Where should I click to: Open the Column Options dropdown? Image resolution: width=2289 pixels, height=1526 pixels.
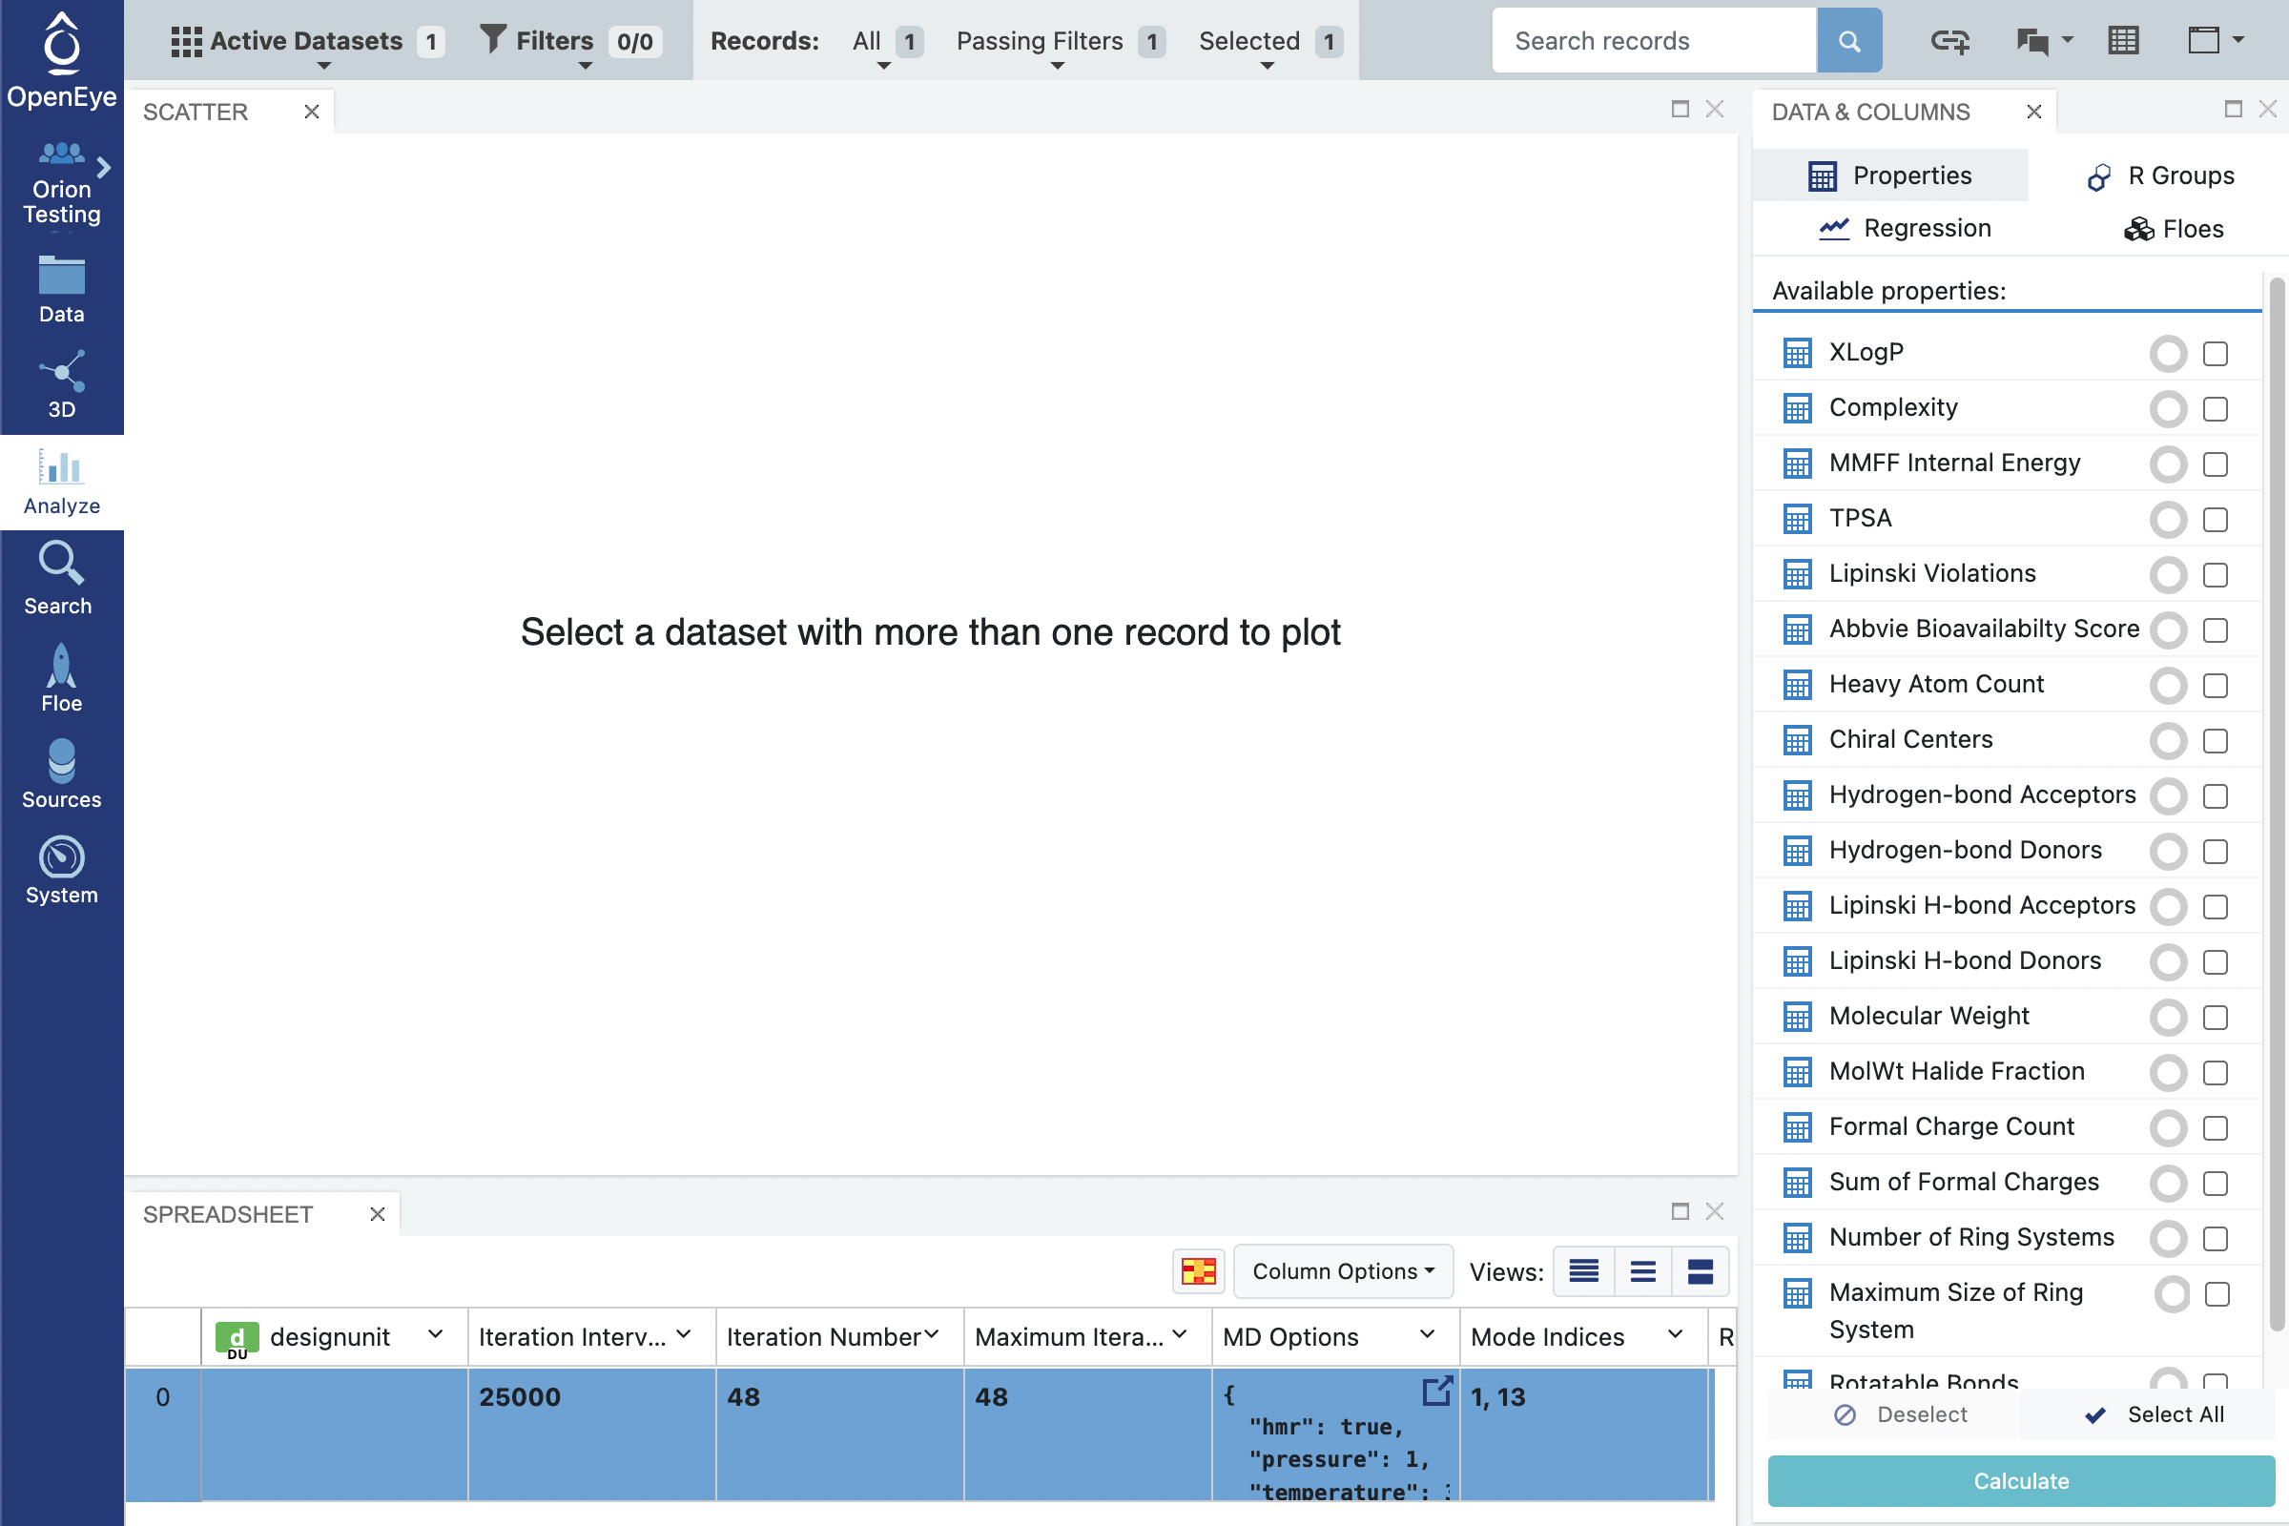(1342, 1271)
